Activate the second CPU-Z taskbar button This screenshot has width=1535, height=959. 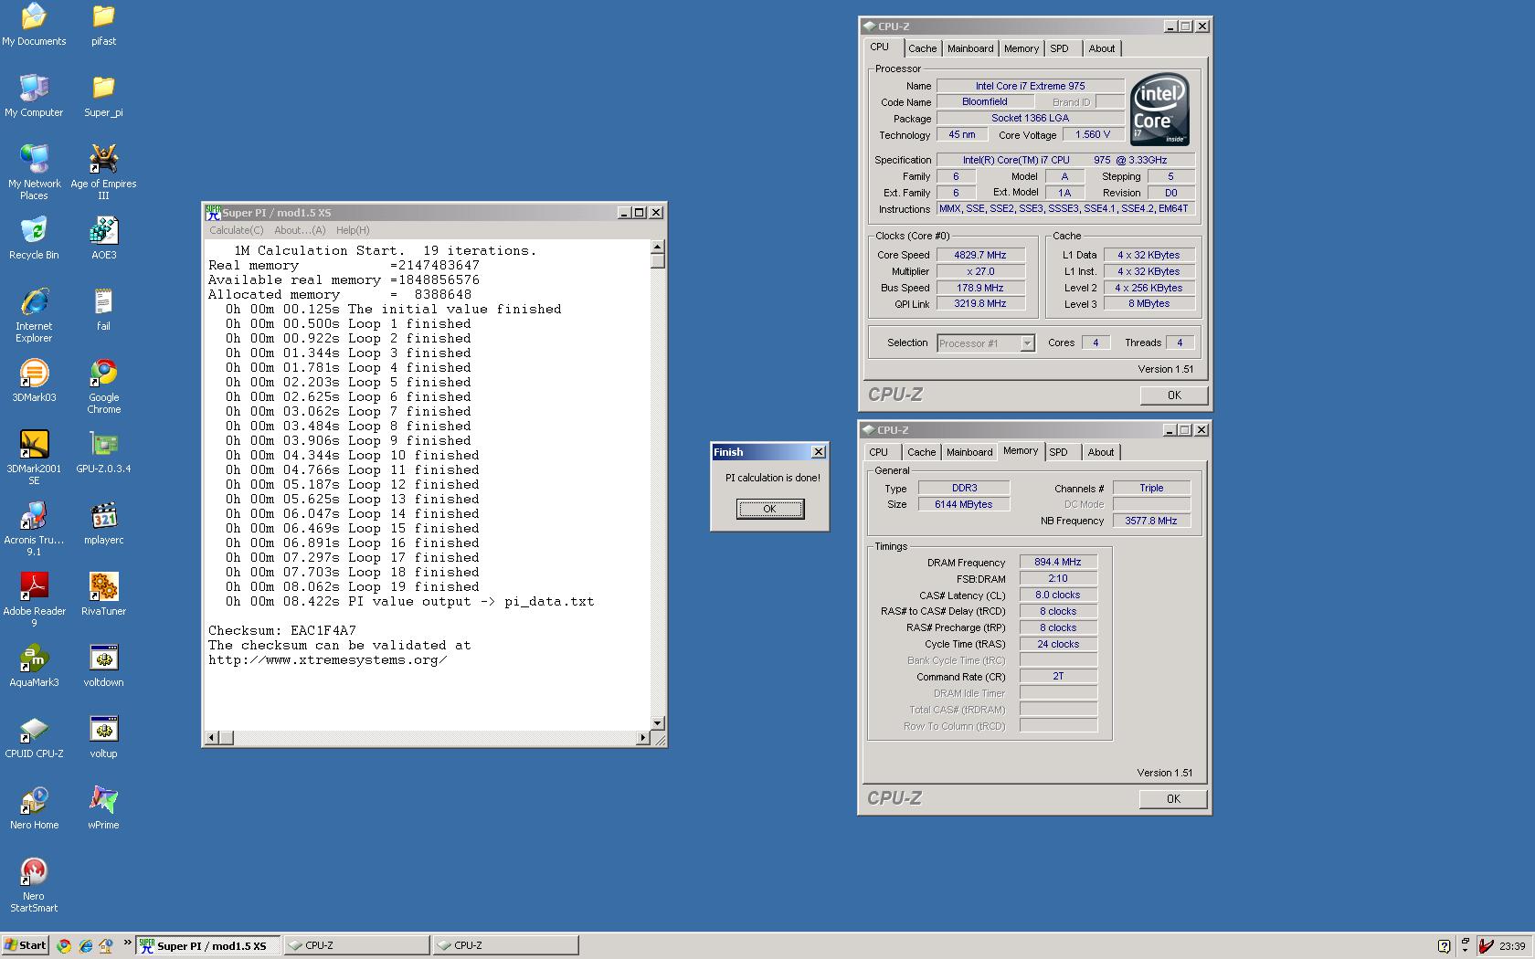click(x=505, y=945)
